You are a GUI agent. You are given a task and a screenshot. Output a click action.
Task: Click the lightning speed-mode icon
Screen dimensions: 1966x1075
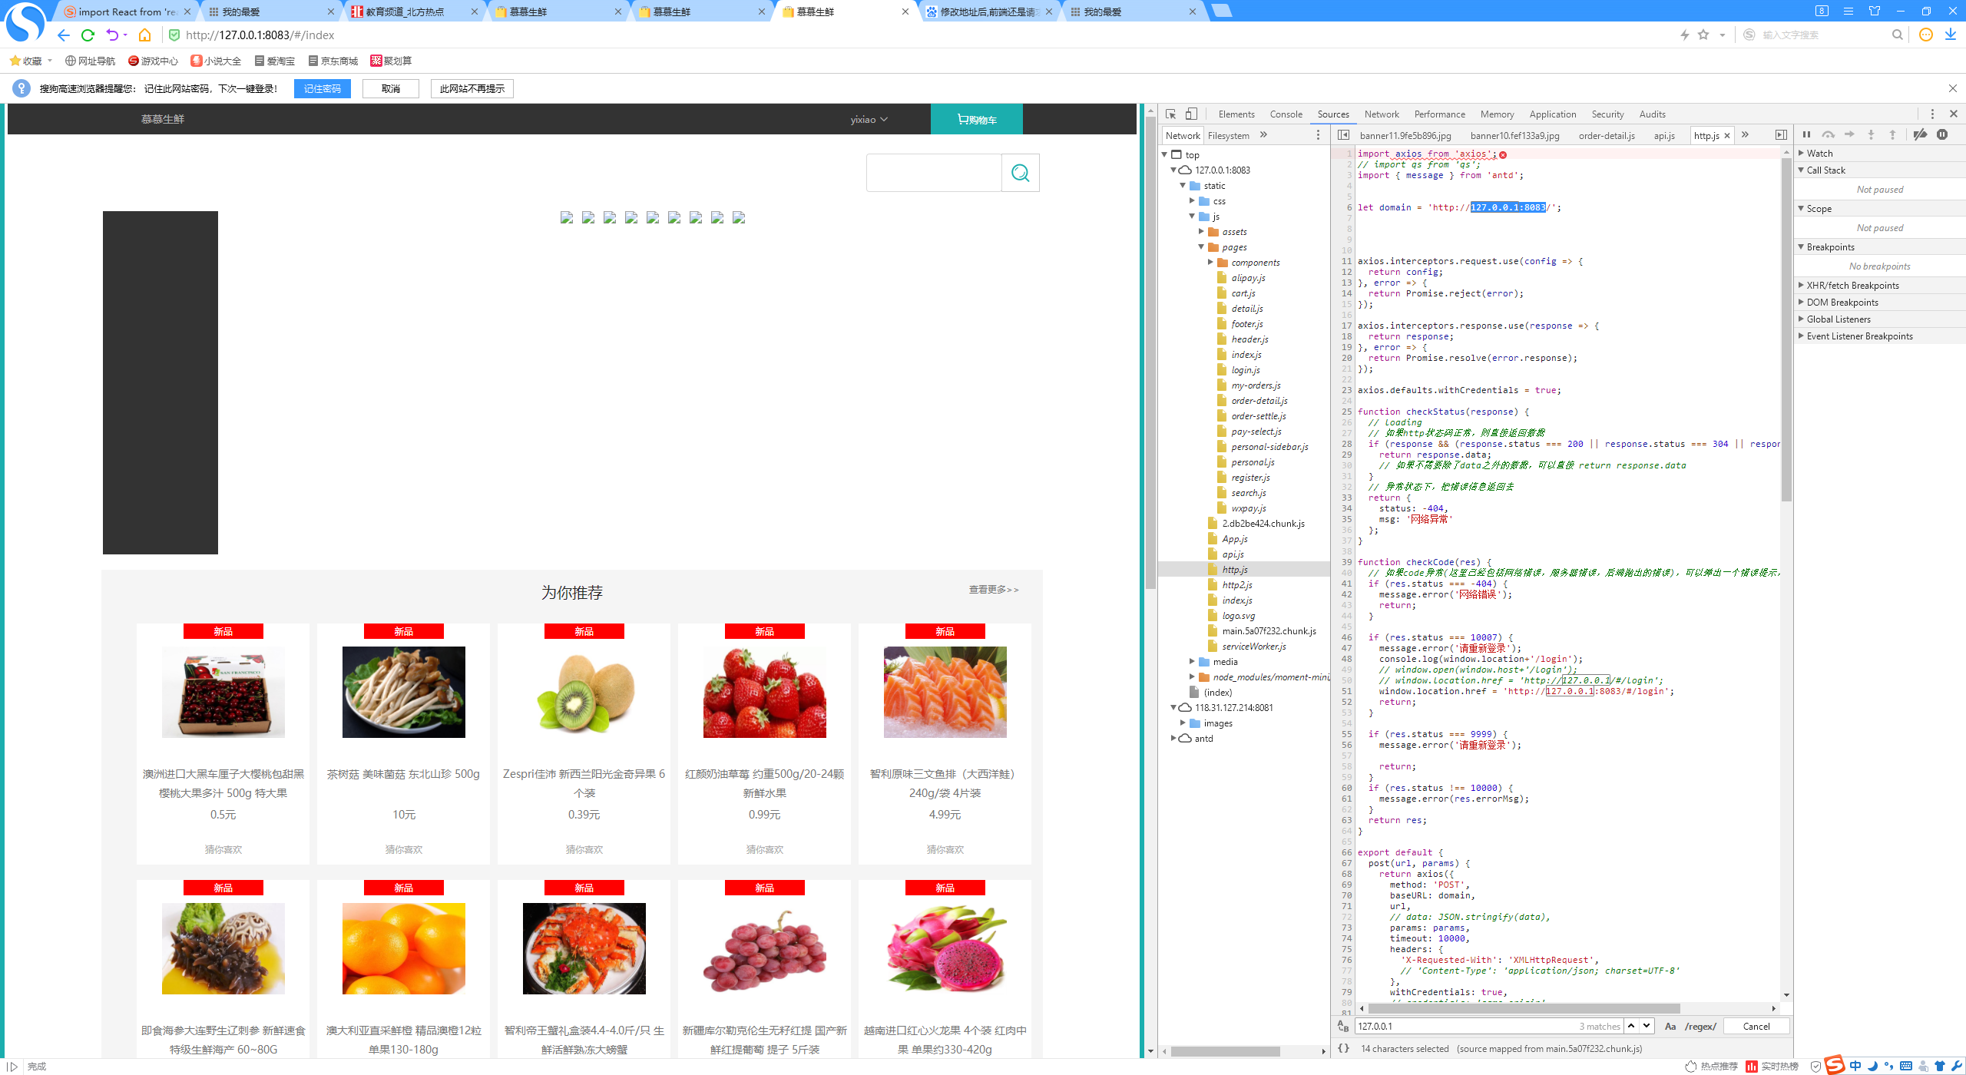click(x=1685, y=35)
